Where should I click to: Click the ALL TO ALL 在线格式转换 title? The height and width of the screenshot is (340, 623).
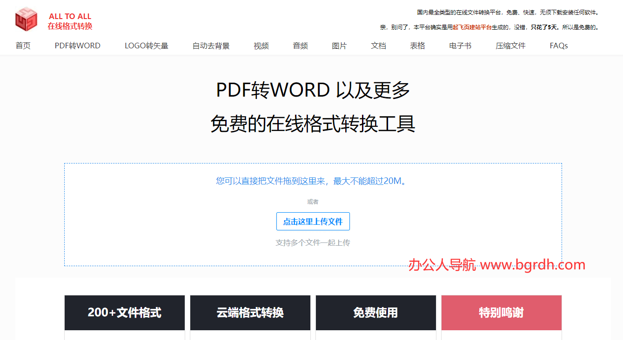(x=70, y=21)
